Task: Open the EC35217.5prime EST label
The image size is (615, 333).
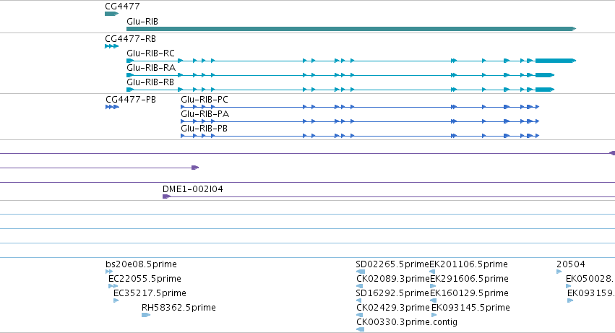Action: tap(150, 293)
